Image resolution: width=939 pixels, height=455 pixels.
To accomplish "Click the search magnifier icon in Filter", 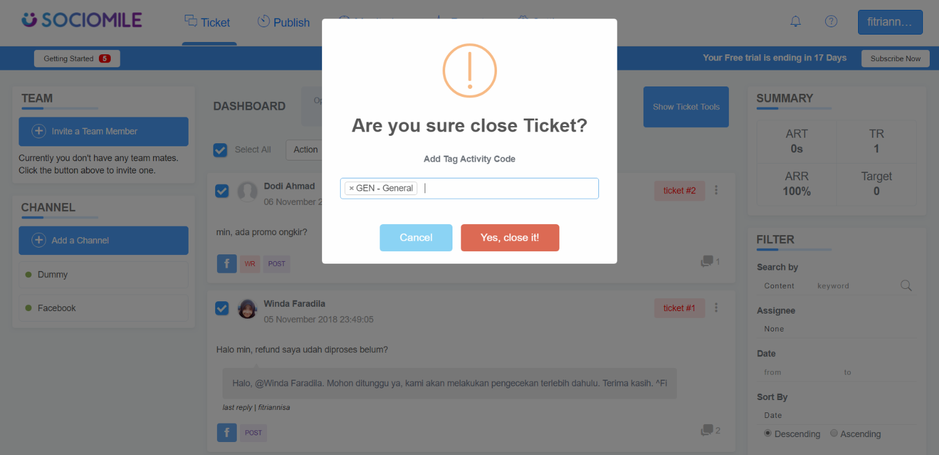I will [x=906, y=285].
